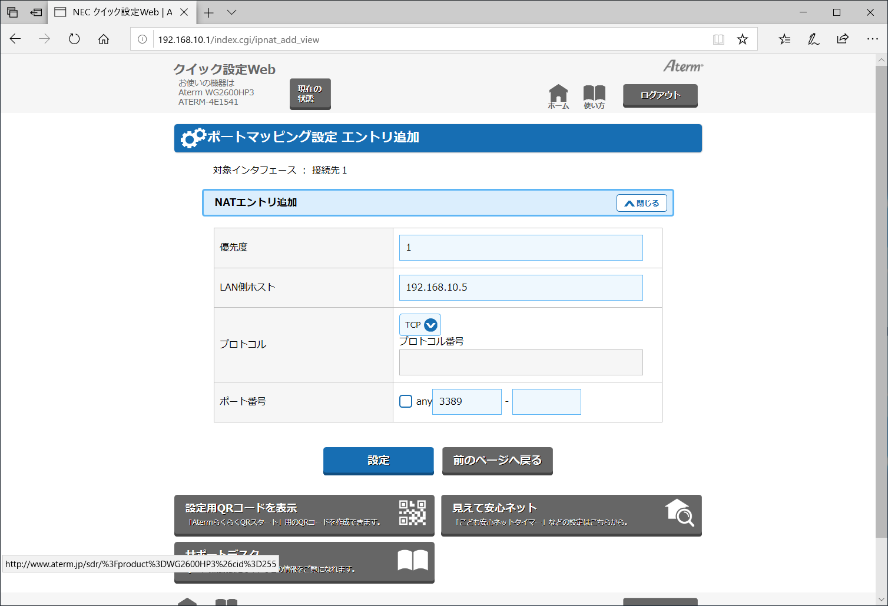Click the 設定 submit button

(378, 461)
